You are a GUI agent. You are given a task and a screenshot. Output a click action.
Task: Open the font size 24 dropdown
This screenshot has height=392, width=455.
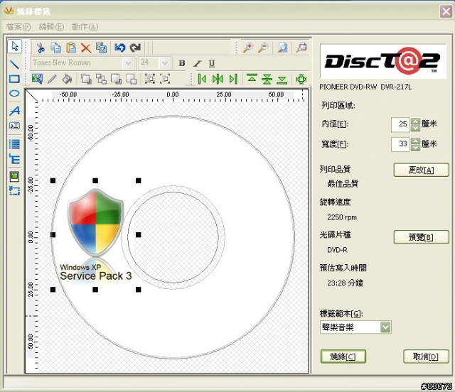pyautogui.click(x=164, y=63)
